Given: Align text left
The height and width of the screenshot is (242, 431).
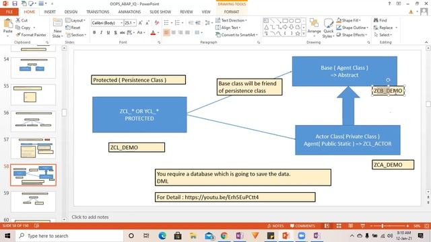Looking at the screenshot, I should [166, 32].
